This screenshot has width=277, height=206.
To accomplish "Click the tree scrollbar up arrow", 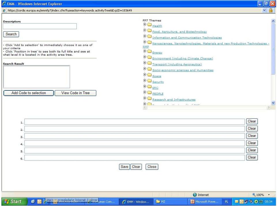I will point(273,21).
